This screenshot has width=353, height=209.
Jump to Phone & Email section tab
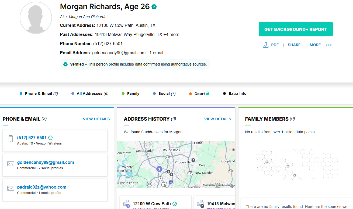pyautogui.click(x=39, y=93)
